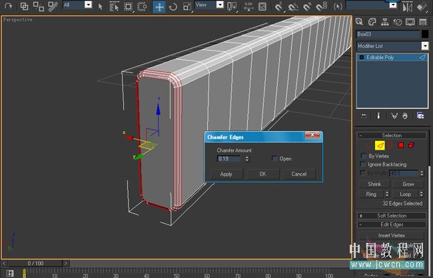Click the Loop selection button
The height and width of the screenshot is (278, 433).
[x=405, y=194]
